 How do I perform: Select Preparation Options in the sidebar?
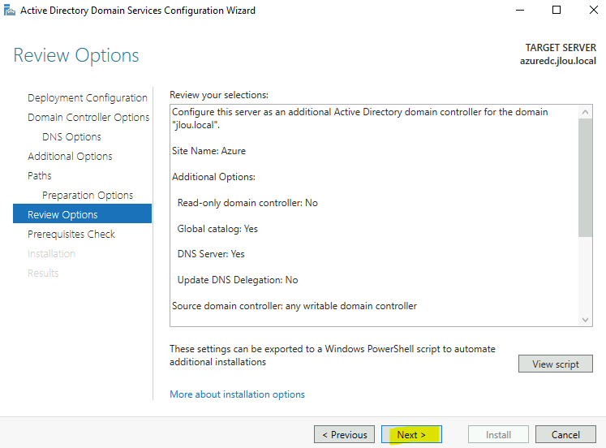(x=88, y=196)
